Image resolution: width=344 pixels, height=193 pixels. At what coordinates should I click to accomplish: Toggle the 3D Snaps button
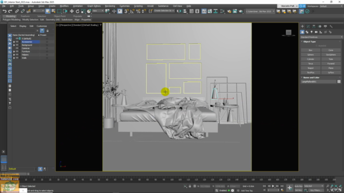(126, 11)
